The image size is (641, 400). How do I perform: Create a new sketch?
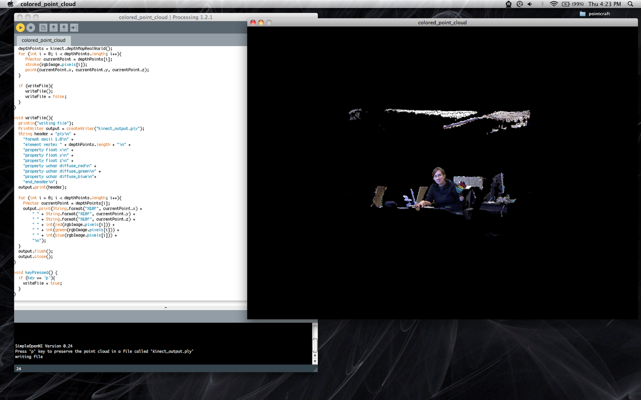click(43, 28)
